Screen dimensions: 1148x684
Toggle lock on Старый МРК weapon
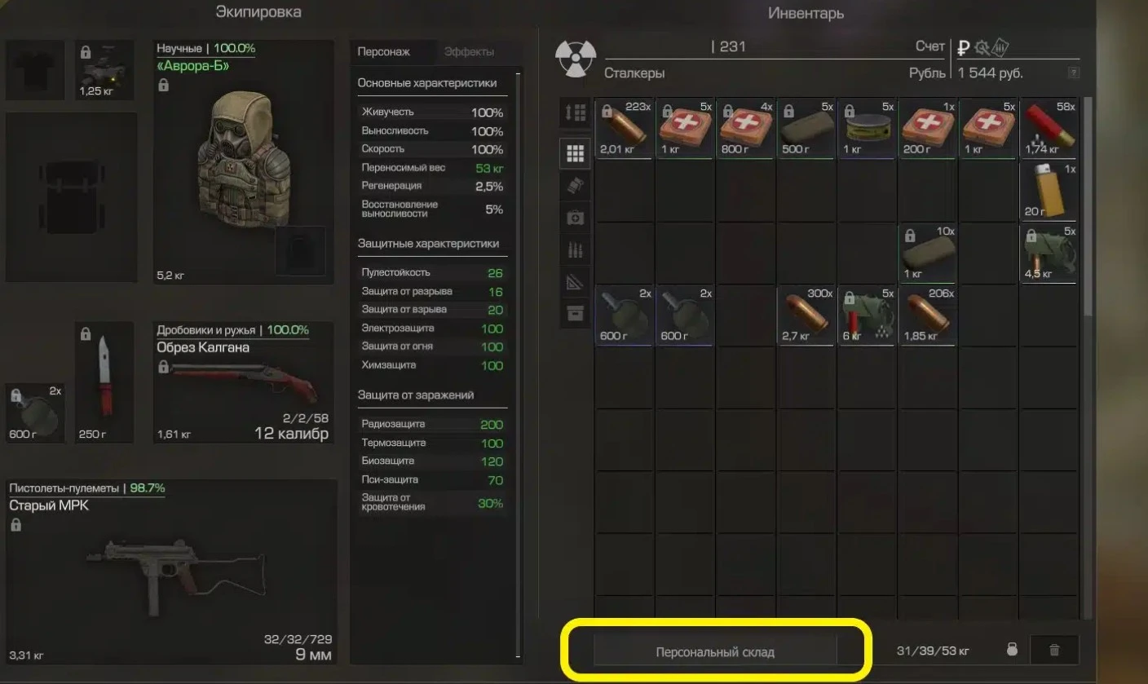click(15, 525)
